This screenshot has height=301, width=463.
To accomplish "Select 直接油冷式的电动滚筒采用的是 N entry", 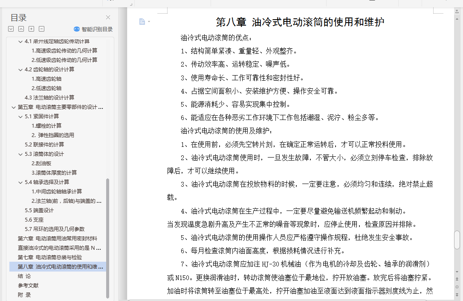I will (x=59, y=248).
